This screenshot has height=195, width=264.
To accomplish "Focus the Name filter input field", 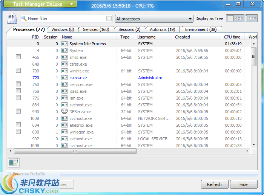I will pyautogui.click(x=66, y=18).
